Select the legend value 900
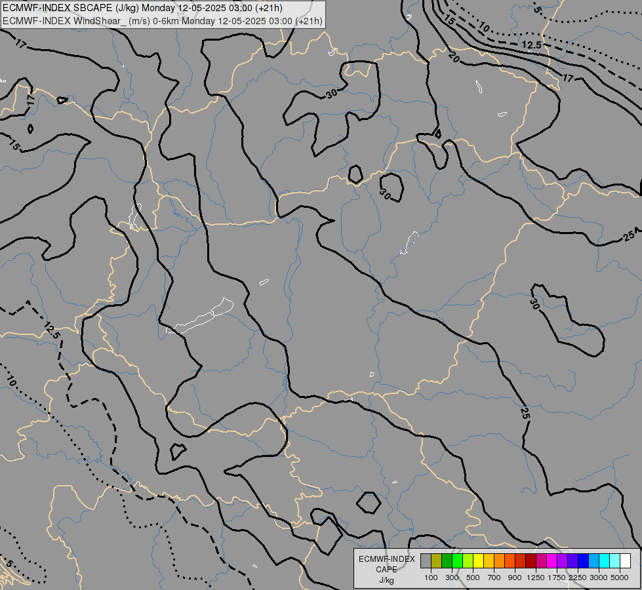 click(515, 578)
